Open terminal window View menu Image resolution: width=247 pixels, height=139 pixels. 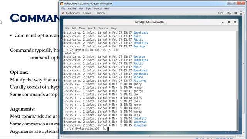coord(82,28)
